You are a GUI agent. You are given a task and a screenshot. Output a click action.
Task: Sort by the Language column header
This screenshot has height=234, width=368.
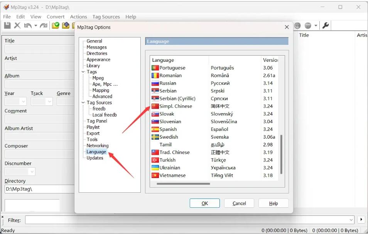(x=179, y=60)
